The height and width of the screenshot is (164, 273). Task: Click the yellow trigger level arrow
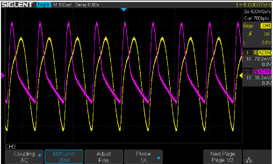(x=240, y=75)
